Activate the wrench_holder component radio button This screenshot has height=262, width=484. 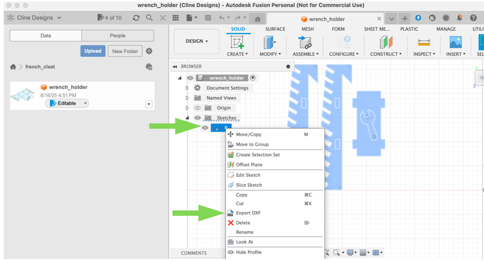[x=252, y=78]
